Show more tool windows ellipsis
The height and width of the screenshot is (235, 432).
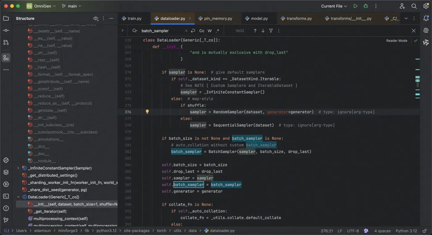[6, 70]
